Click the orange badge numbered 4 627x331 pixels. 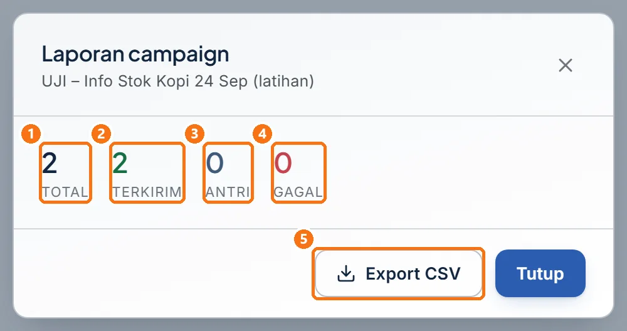(x=263, y=134)
